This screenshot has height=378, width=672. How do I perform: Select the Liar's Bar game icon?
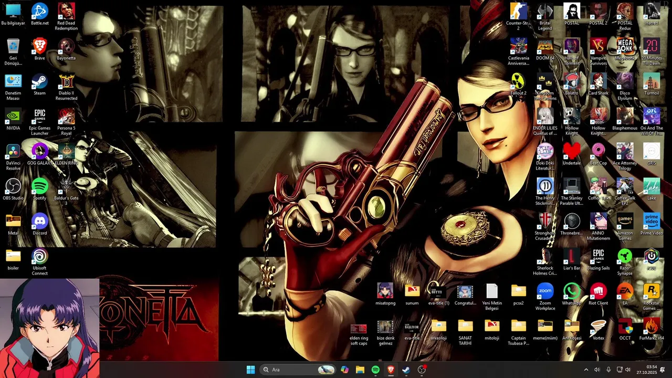tap(572, 260)
